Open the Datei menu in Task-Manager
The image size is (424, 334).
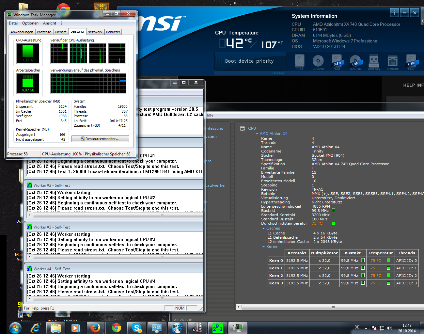13,23
